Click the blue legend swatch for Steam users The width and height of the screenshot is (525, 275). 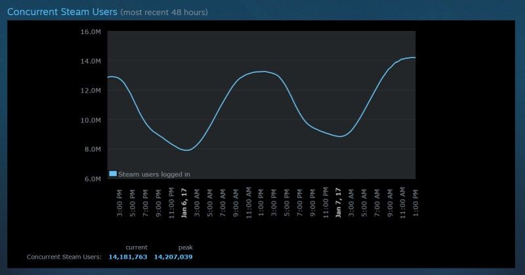(x=113, y=174)
